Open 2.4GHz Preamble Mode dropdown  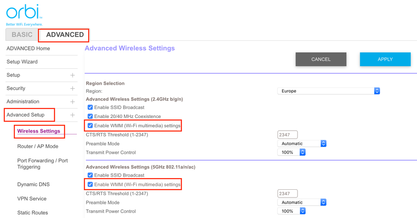[x=301, y=144]
